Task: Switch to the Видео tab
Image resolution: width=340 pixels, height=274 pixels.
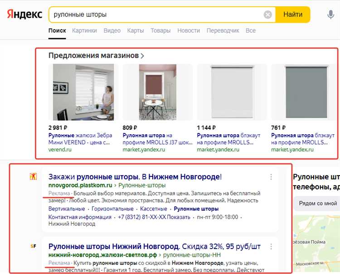Action: pyautogui.click(x=112, y=30)
